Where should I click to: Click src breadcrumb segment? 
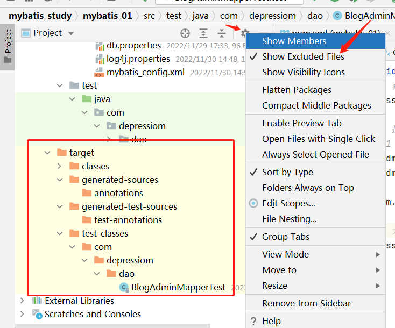(149, 16)
